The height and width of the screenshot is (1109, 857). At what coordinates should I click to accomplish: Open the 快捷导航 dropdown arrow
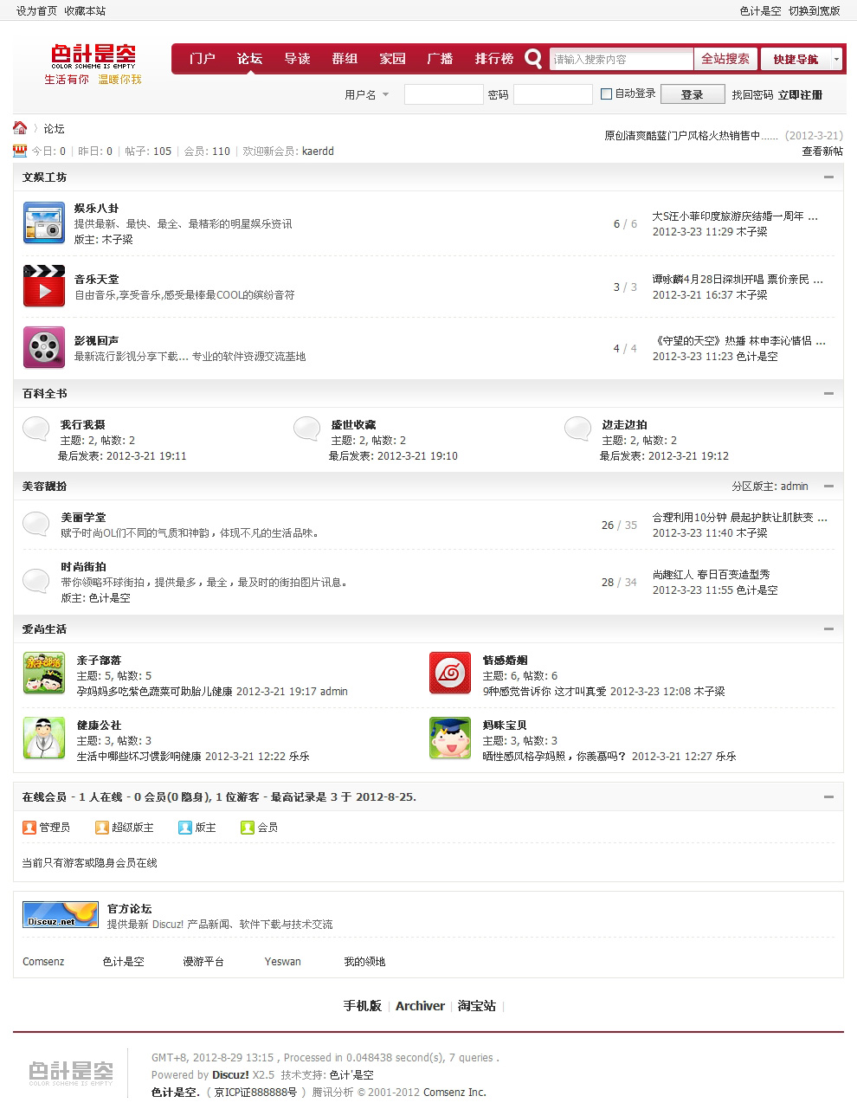[836, 59]
